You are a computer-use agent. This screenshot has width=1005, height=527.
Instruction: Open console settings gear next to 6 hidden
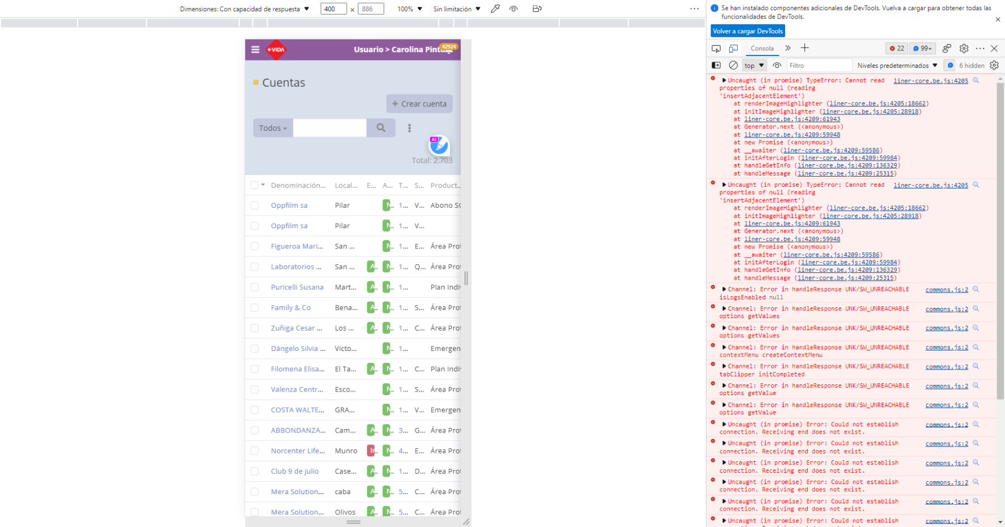[994, 66]
